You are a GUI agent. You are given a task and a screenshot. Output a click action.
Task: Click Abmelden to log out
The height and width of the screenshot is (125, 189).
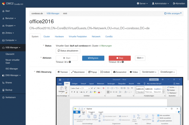click(179, 4)
